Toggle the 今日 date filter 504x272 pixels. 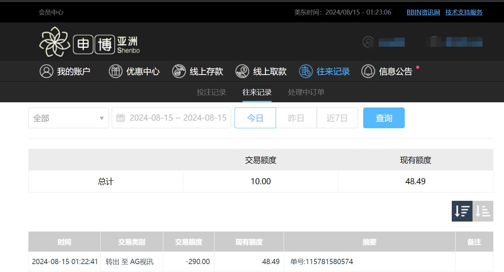[255, 118]
